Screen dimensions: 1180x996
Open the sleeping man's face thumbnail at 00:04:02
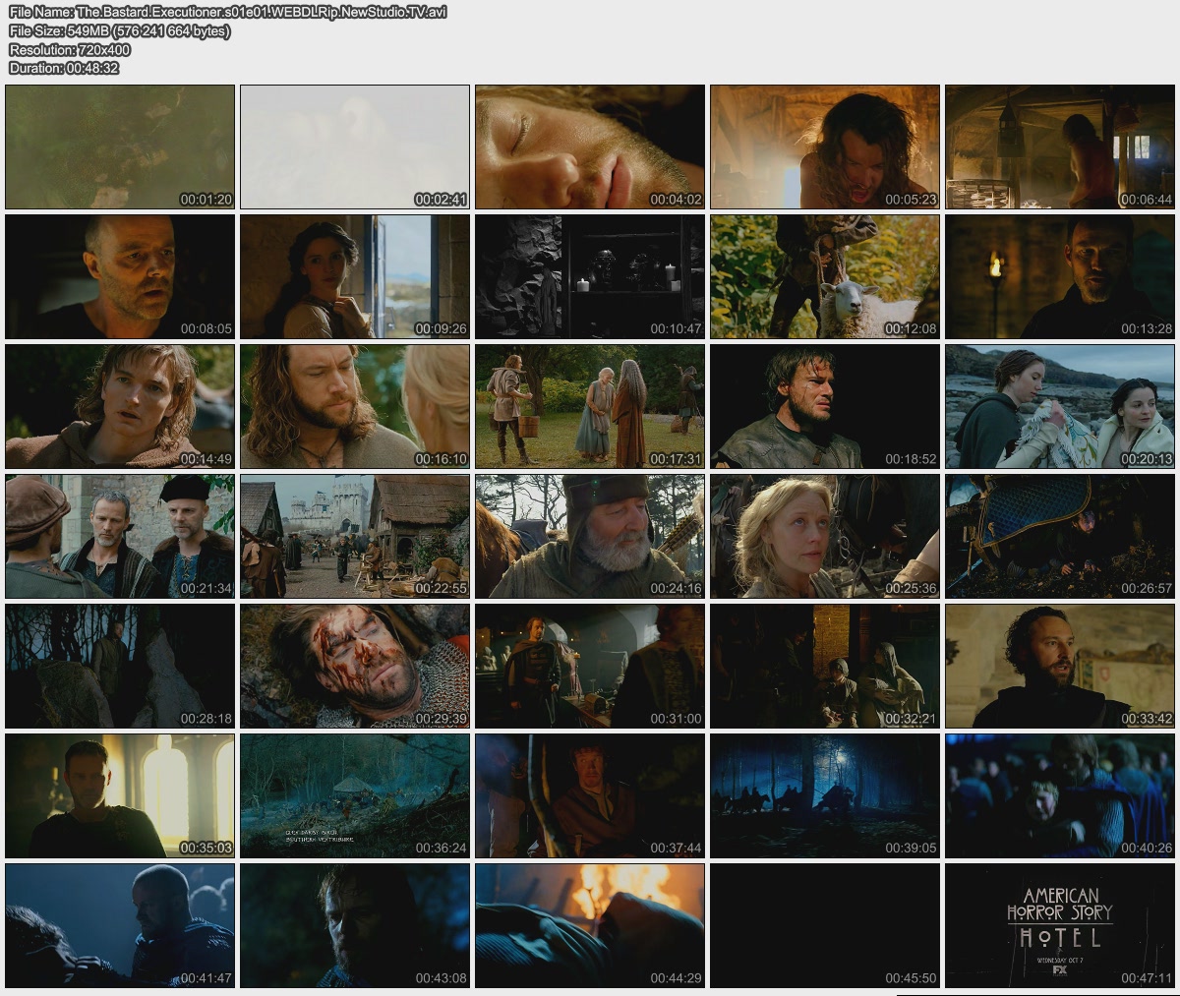[590, 146]
